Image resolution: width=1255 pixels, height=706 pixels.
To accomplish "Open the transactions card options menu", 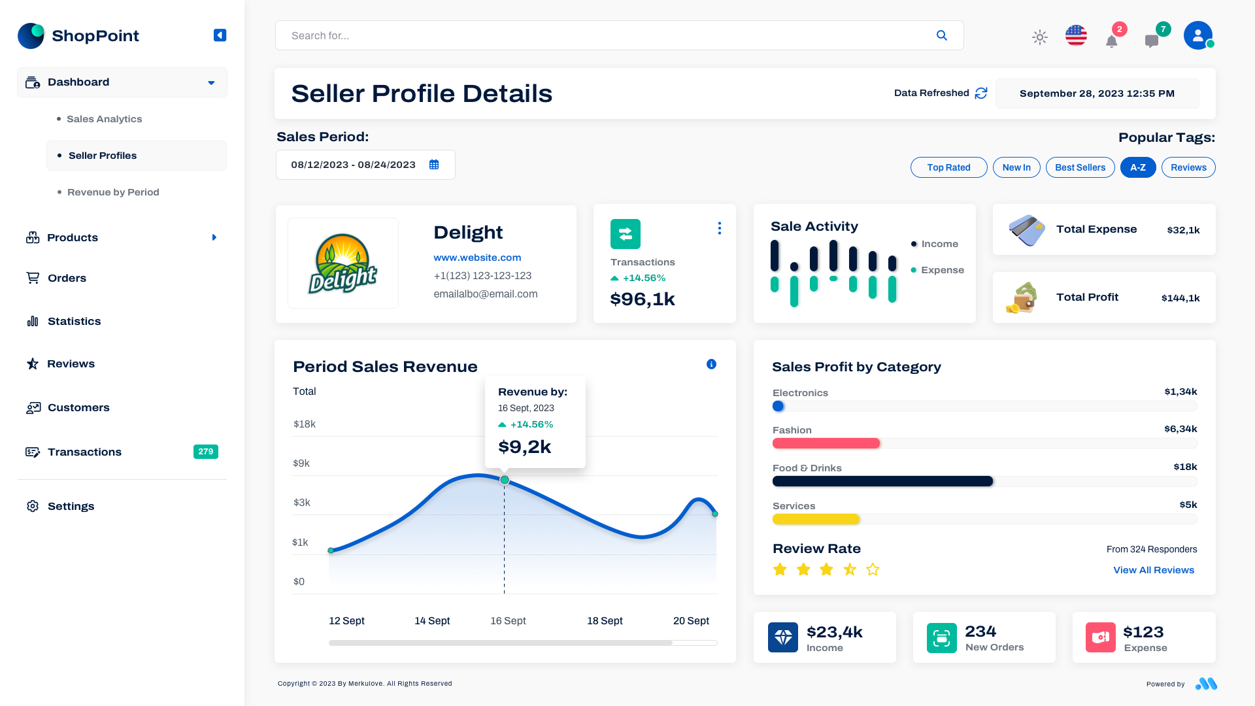I will 719,228.
